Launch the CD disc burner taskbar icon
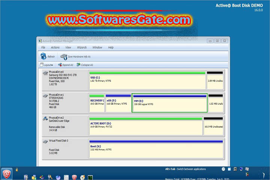 (x=82, y=177)
